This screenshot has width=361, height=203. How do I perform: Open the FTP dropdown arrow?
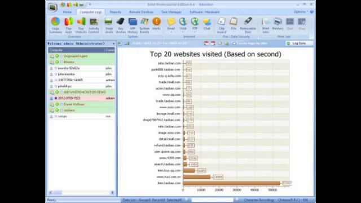[x=195, y=32]
